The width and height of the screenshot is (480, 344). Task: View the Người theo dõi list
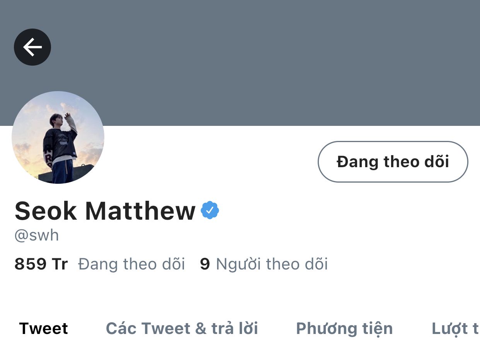coord(272,264)
